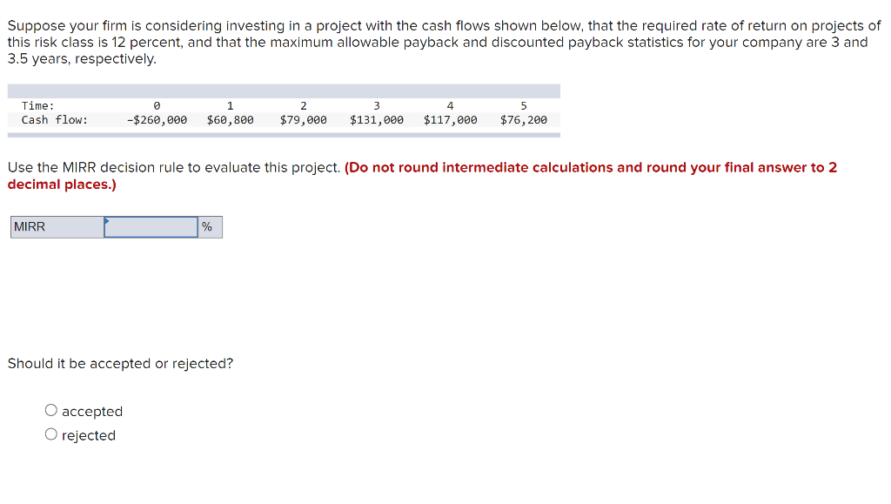This screenshot has height=504, width=891.
Task: Select time period 5 in the table
Action: pyautogui.click(x=524, y=104)
